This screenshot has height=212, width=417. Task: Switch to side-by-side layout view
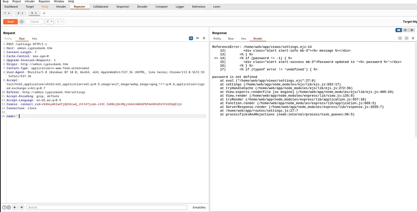click(399, 30)
